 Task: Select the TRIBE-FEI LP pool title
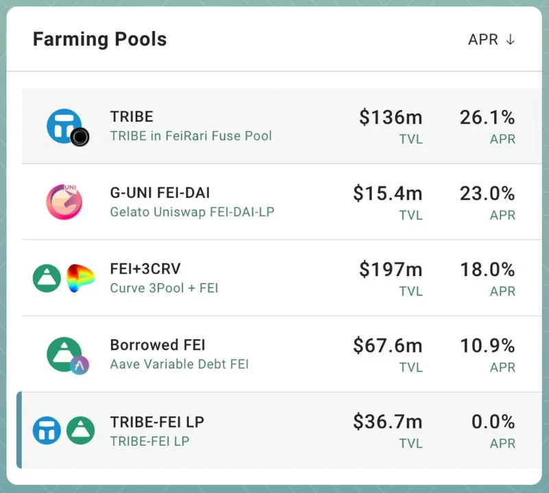click(157, 422)
